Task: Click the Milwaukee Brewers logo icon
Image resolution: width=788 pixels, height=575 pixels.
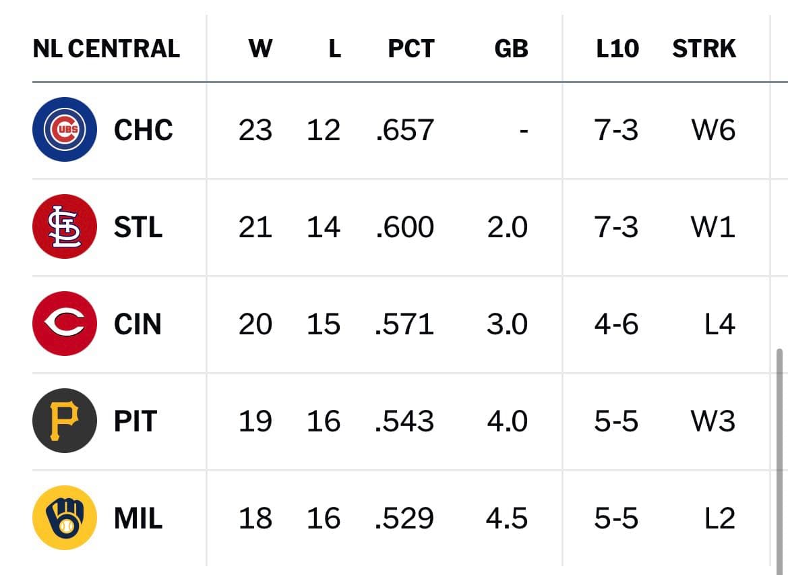Action: click(x=65, y=518)
